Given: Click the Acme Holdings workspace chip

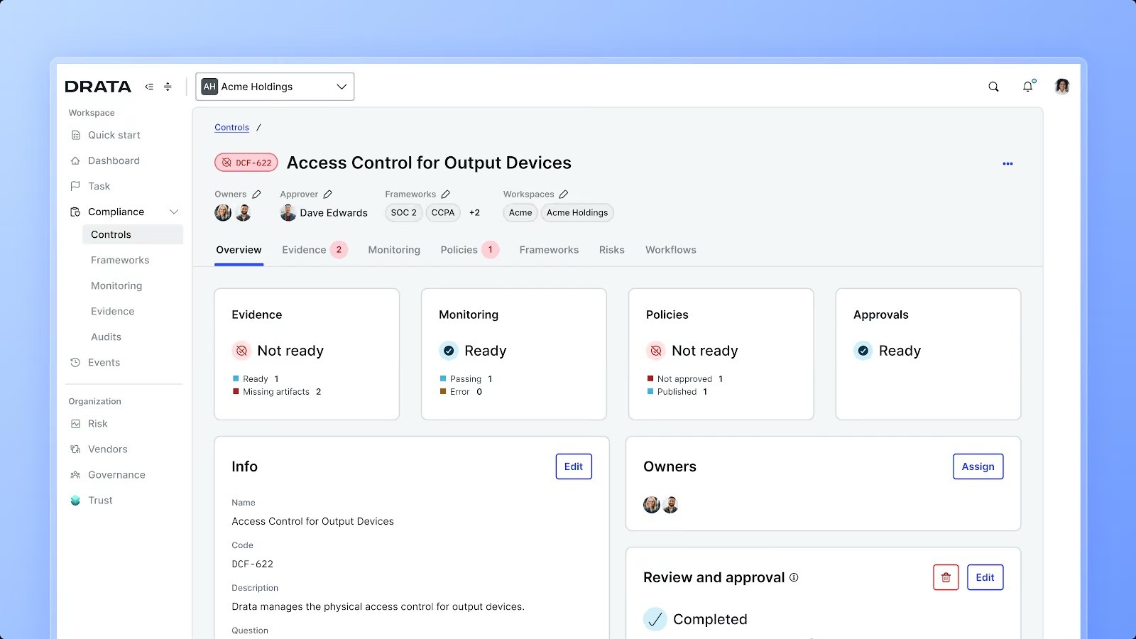Looking at the screenshot, I should pyautogui.click(x=577, y=213).
